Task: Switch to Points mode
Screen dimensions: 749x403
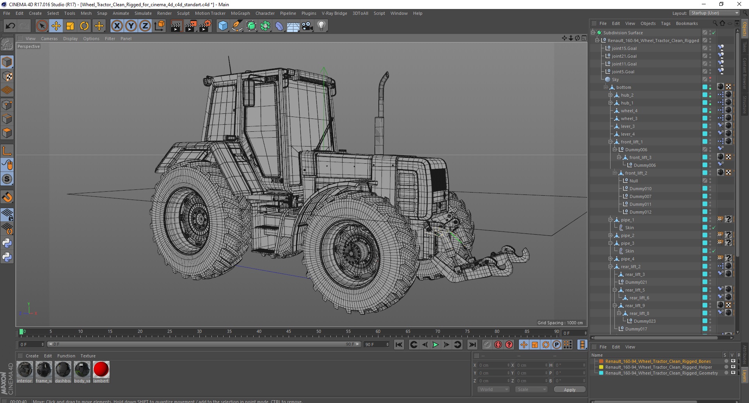Action: point(7,105)
